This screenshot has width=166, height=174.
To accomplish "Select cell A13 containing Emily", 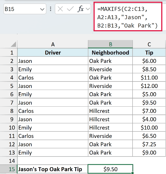I will pos(53,153).
